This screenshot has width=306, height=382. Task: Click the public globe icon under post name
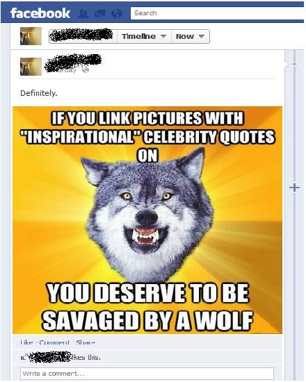tap(86, 70)
